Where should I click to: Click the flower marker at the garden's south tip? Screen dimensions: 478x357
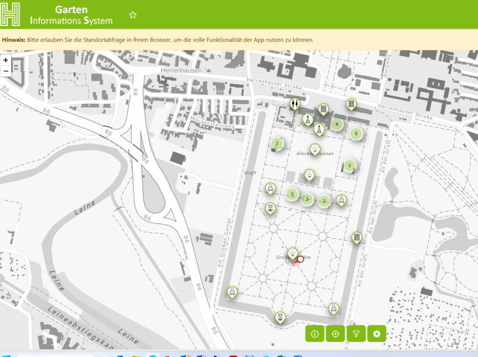pos(281,317)
